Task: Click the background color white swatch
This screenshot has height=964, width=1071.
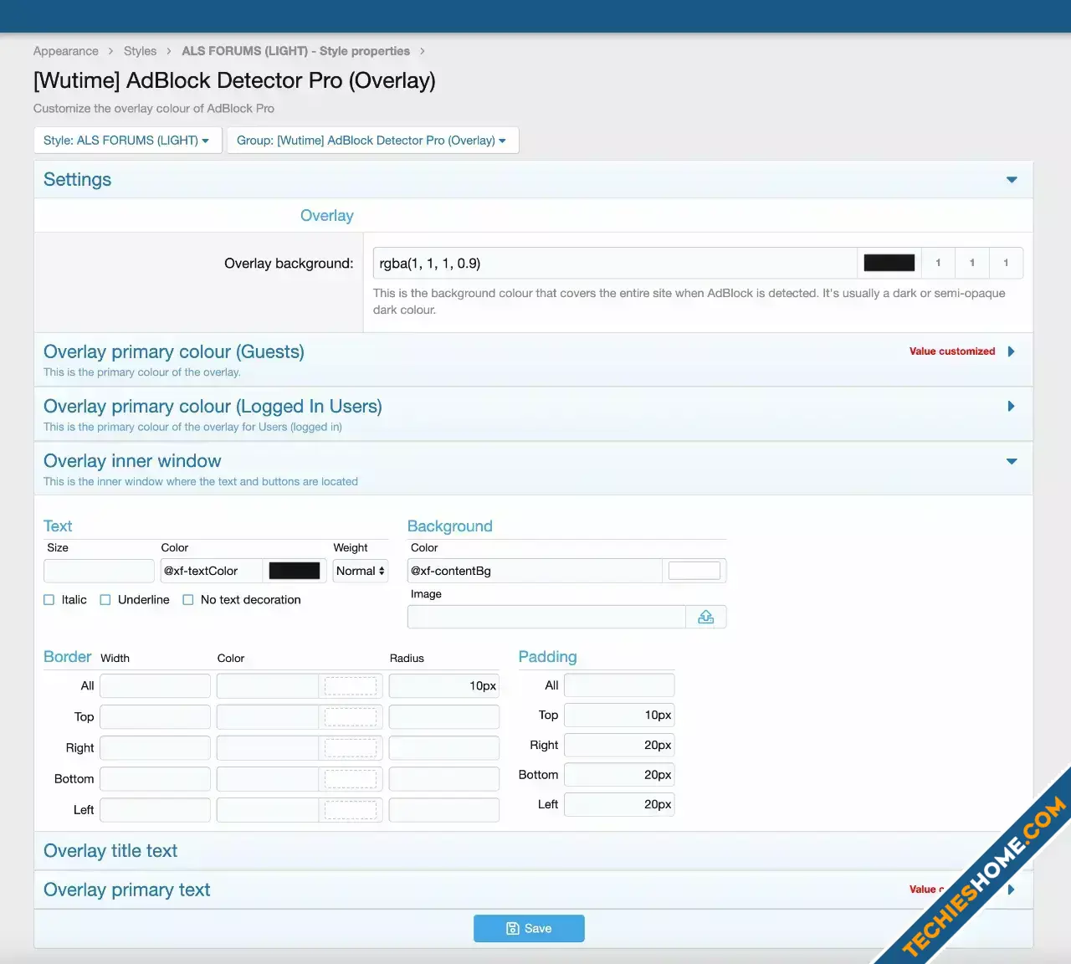Action: 694,571
